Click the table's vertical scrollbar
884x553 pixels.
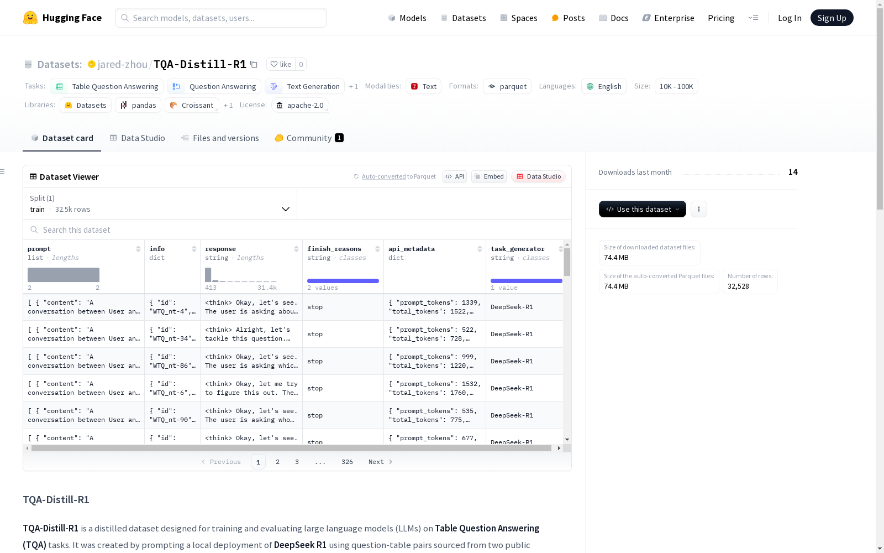pos(567,262)
